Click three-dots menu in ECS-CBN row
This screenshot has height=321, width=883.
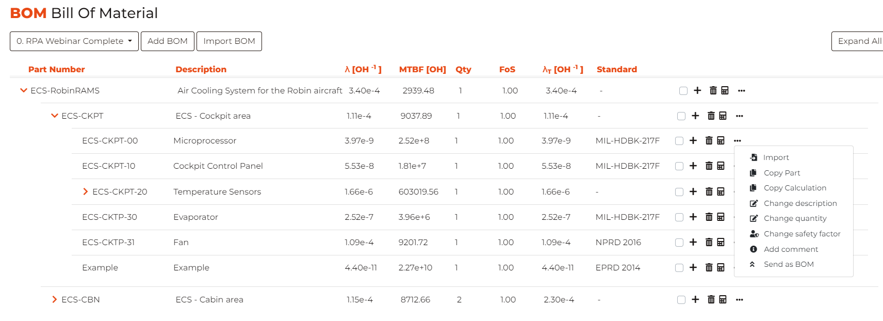(x=739, y=300)
